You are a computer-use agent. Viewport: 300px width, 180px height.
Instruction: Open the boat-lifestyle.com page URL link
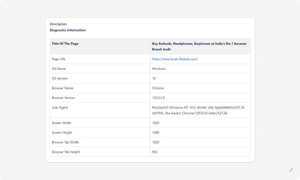pos(175,59)
